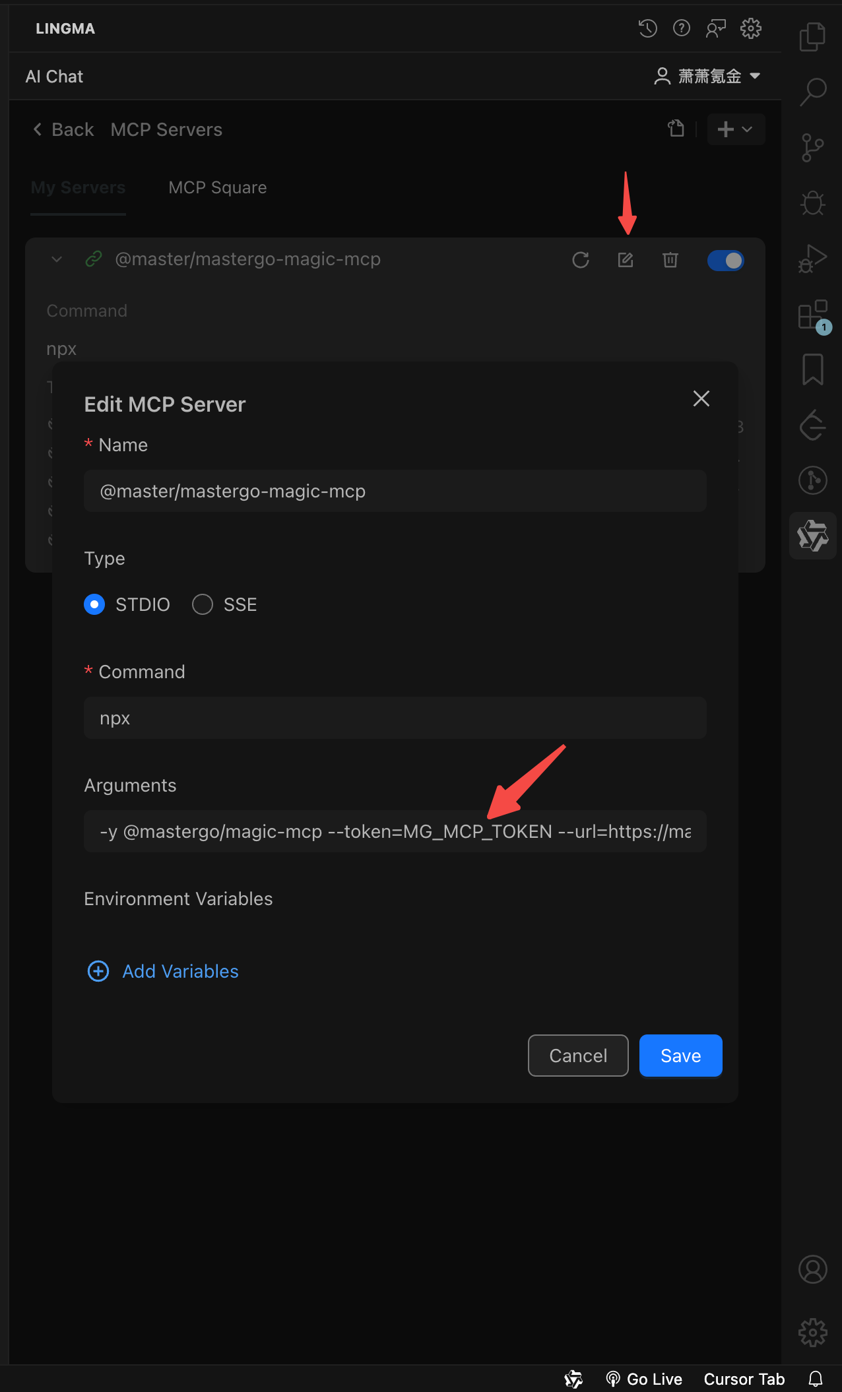Click the timeline arc icon in activity bar
842x1392 pixels.
[x=813, y=425]
